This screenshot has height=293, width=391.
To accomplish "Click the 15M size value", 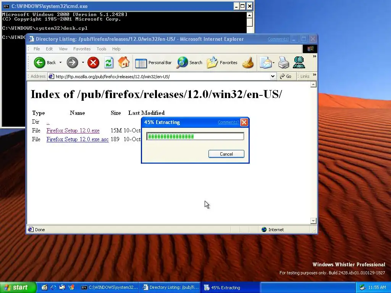I will [x=116, y=130].
